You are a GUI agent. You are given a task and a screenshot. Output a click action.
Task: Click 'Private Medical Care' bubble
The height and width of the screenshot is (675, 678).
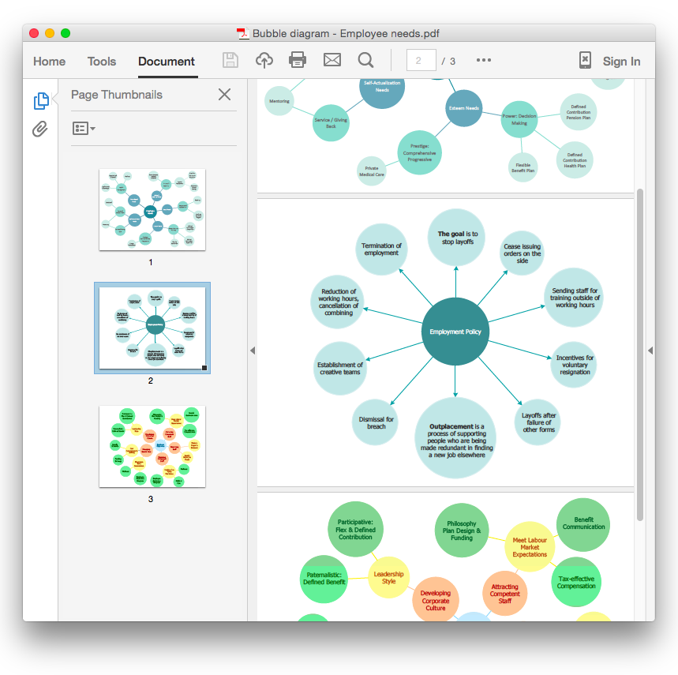(x=372, y=171)
